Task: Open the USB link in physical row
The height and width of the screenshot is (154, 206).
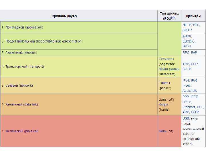Action: tap(186, 118)
